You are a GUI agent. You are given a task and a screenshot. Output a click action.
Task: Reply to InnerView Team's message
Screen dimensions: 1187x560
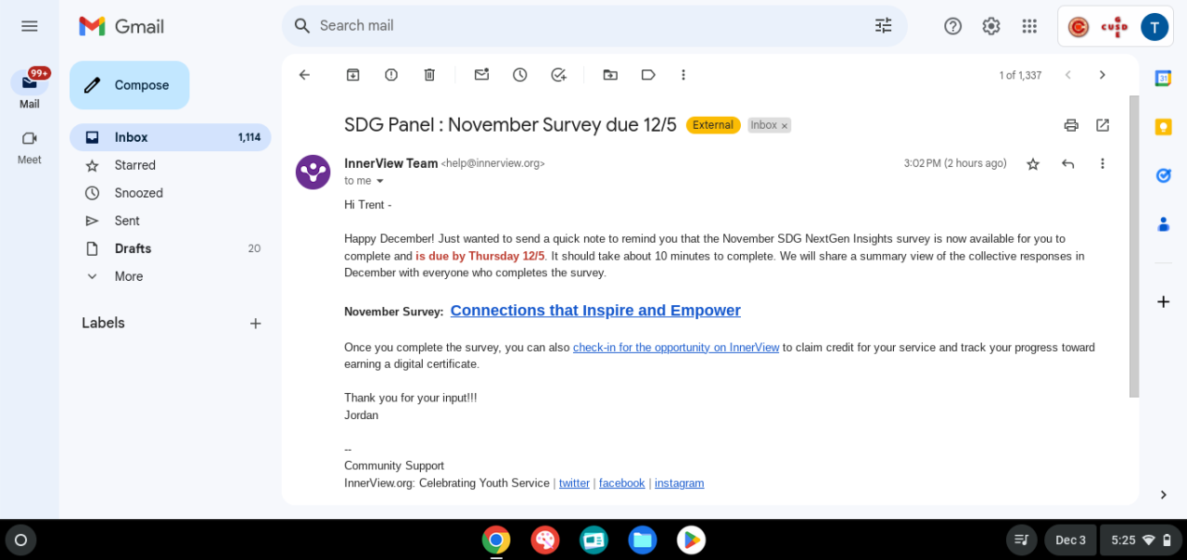[1067, 164]
